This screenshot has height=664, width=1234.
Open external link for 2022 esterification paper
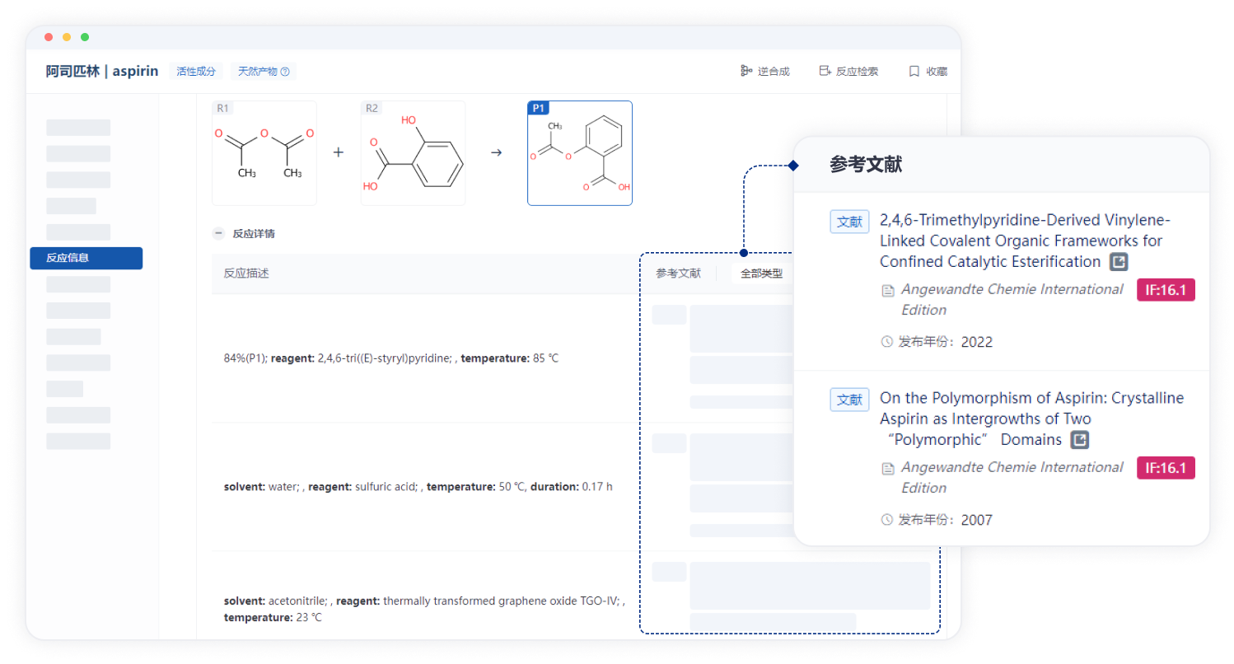(x=1119, y=261)
